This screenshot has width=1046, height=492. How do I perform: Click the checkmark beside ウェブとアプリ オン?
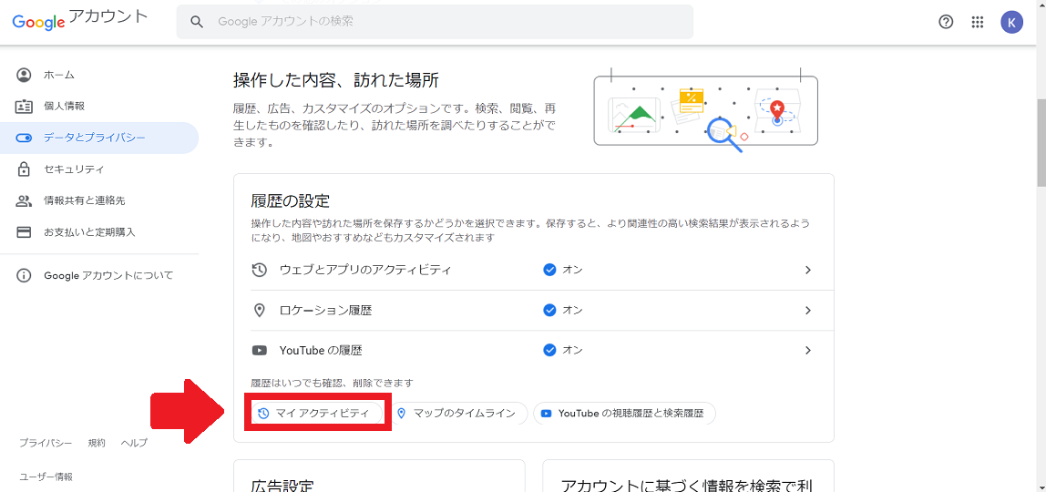point(549,270)
